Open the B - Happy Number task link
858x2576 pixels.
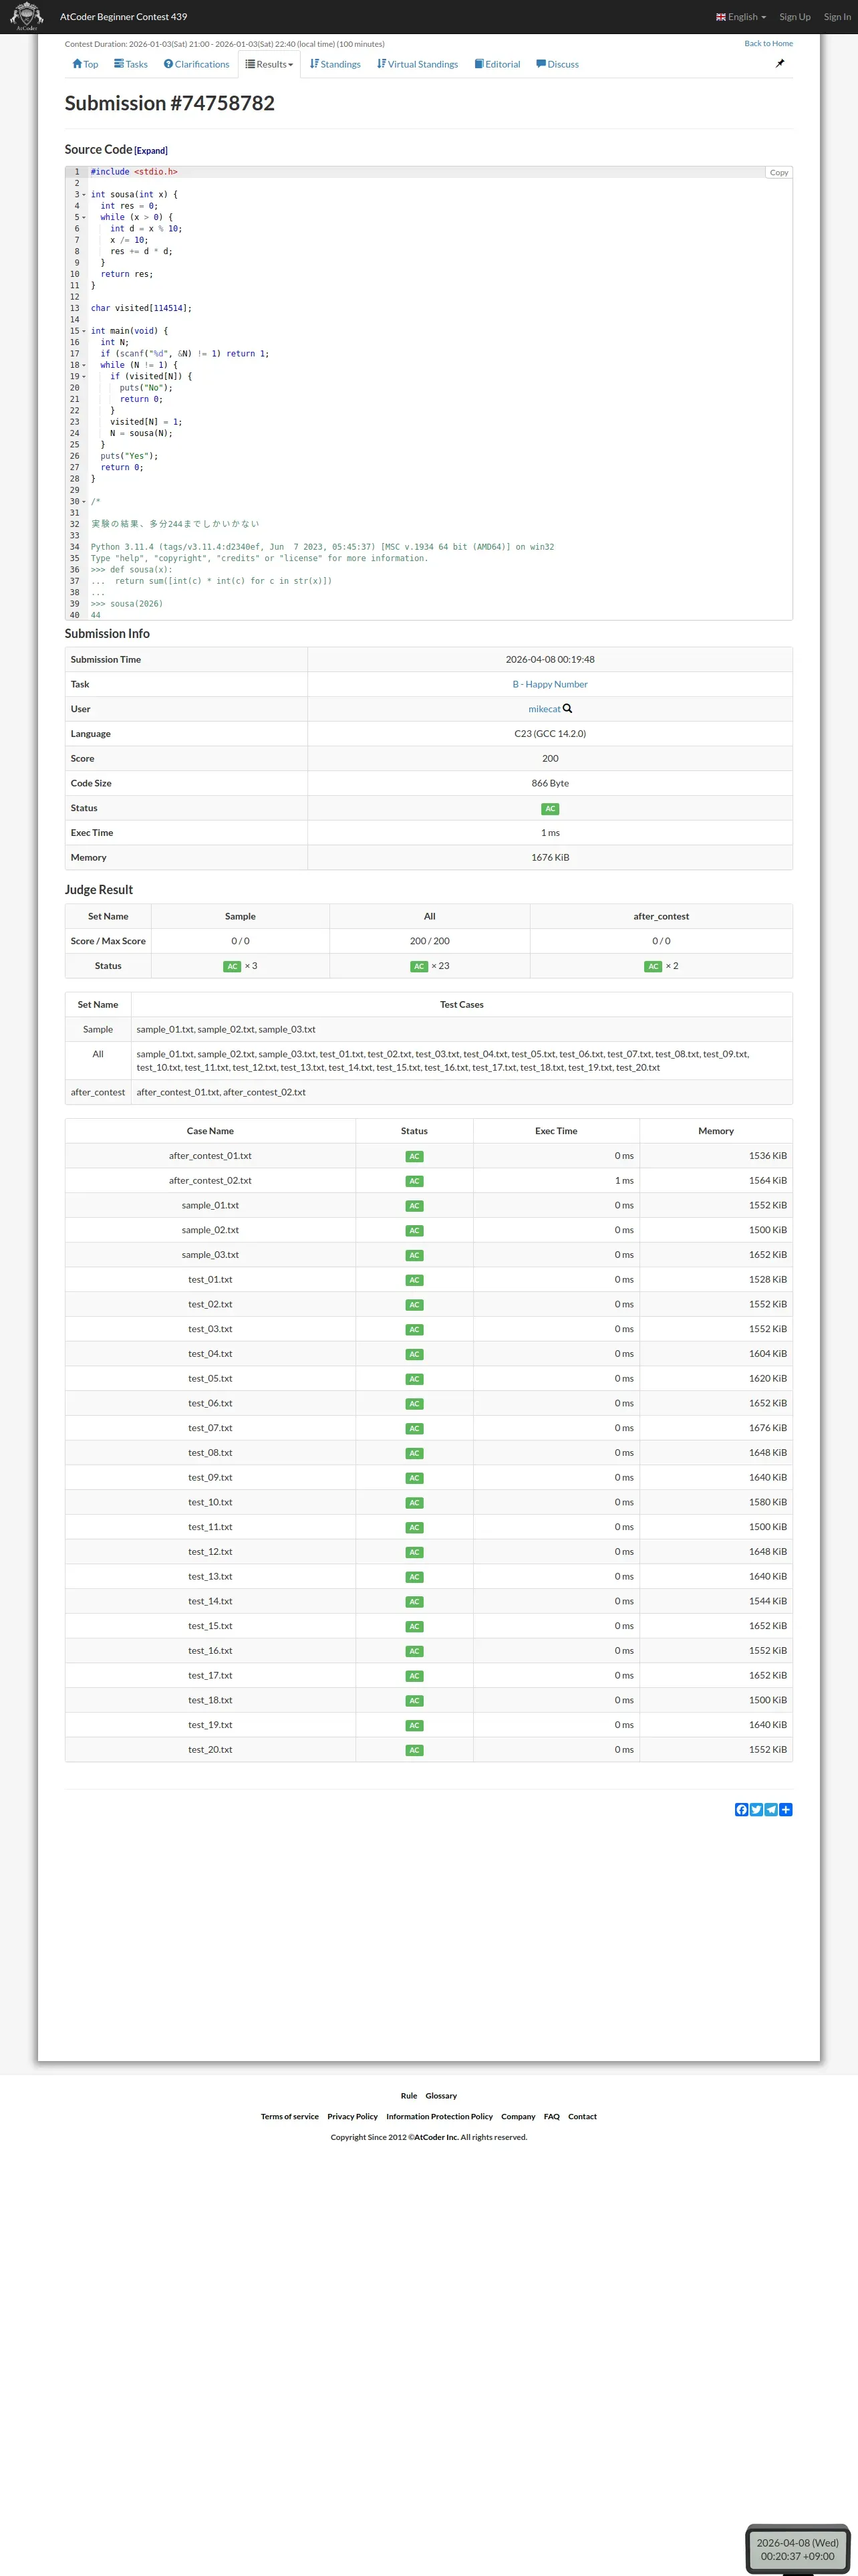coord(551,685)
